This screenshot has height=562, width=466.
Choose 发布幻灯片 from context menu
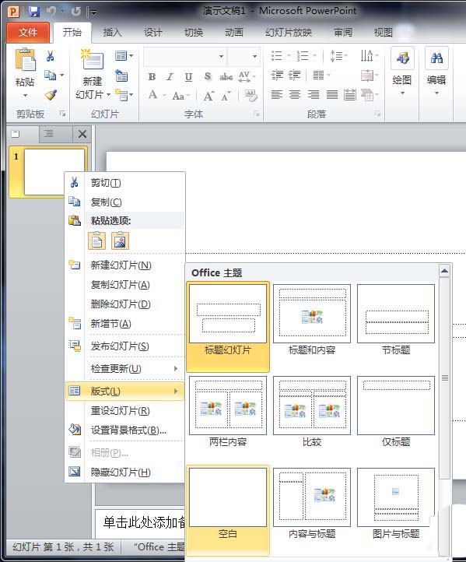[124, 346]
